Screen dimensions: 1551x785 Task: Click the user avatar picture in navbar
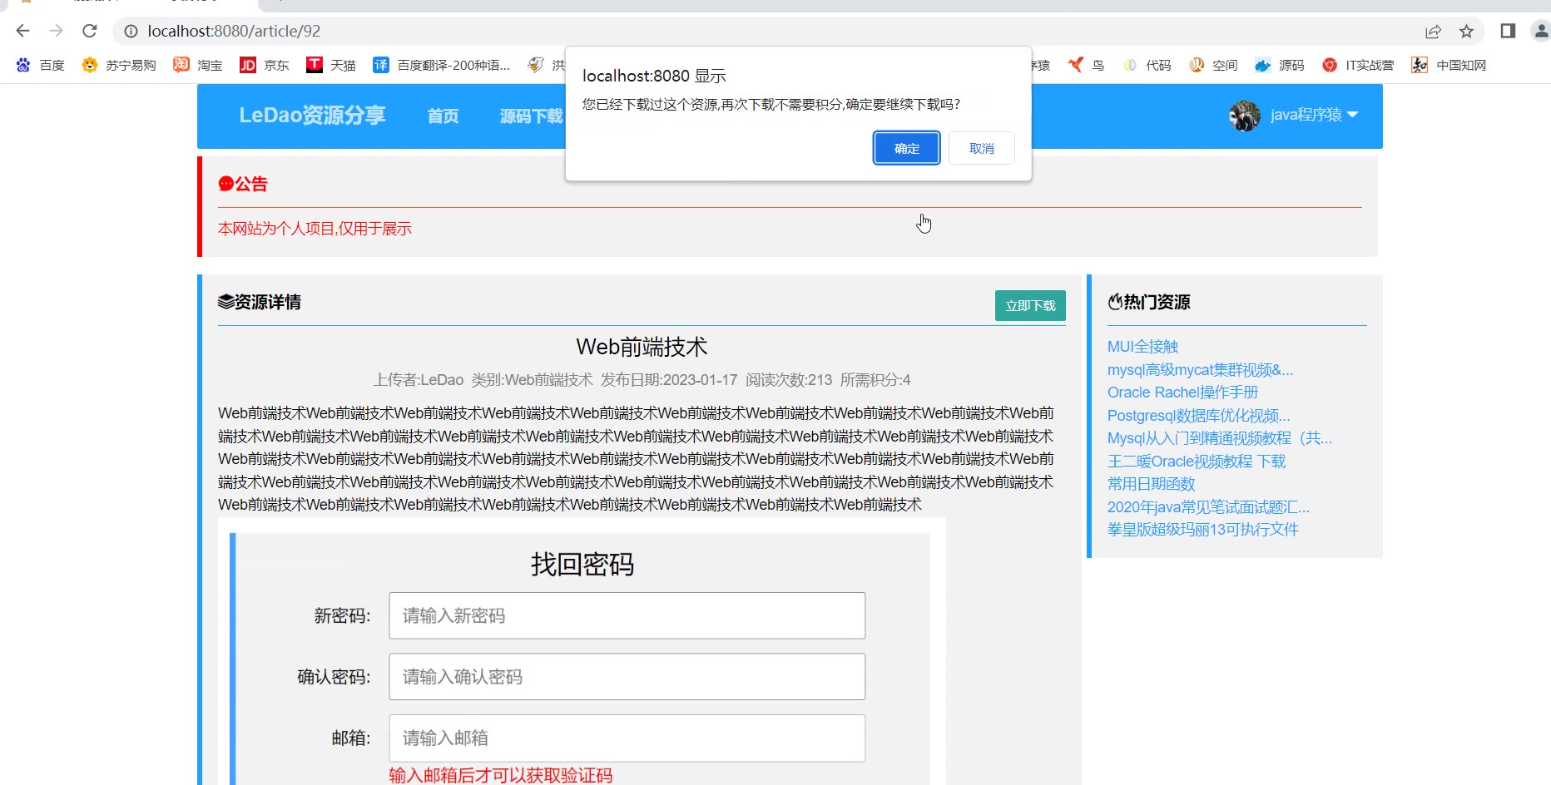coord(1245,116)
